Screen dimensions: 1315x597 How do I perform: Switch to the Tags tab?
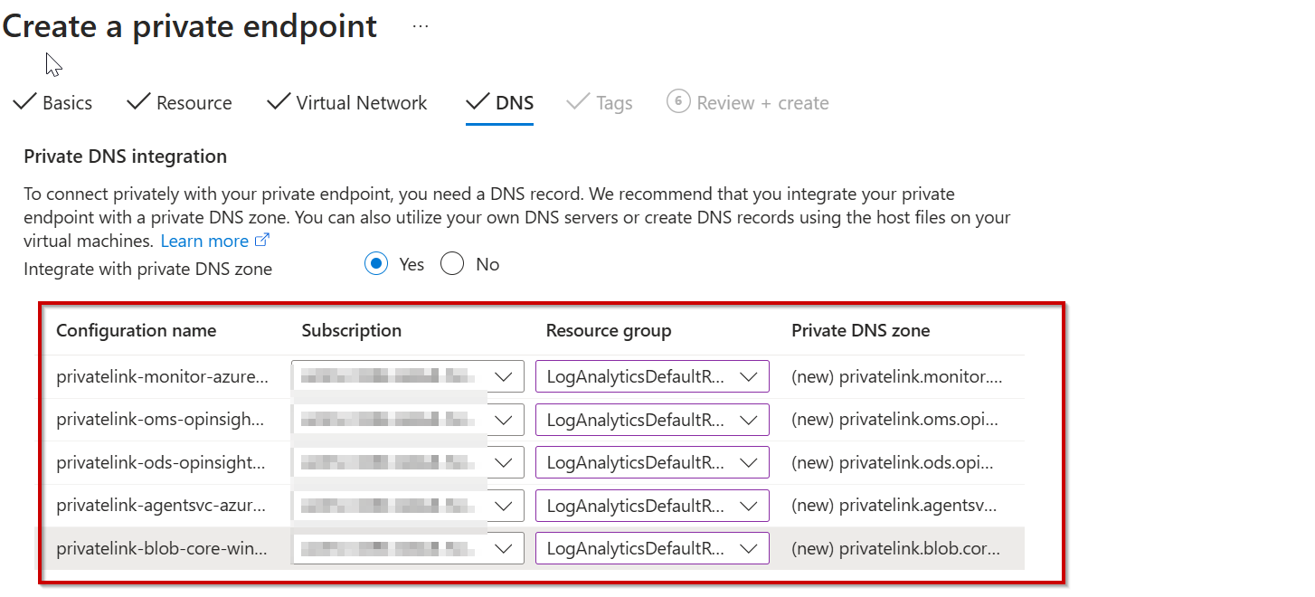pyautogui.click(x=611, y=102)
